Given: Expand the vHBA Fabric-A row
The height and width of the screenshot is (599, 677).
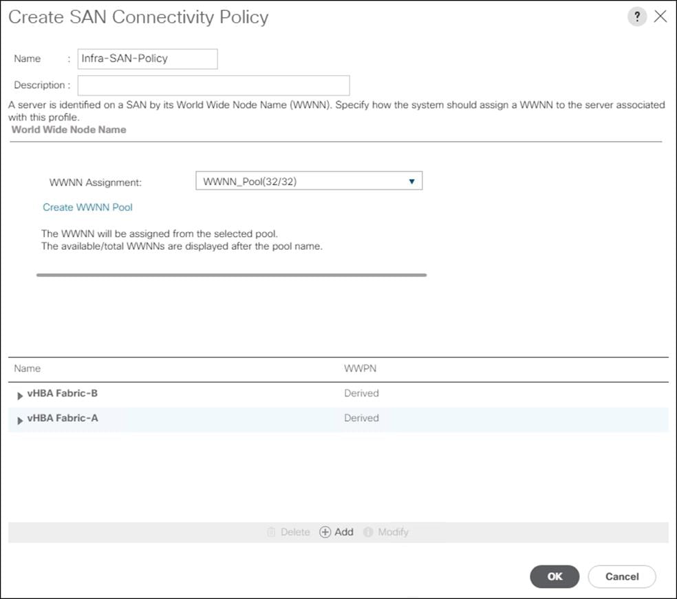Looking at the screenshot, I should coord(19,420).
